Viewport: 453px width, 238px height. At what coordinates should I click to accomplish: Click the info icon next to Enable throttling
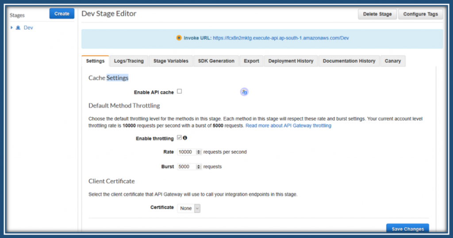point(184,138)
